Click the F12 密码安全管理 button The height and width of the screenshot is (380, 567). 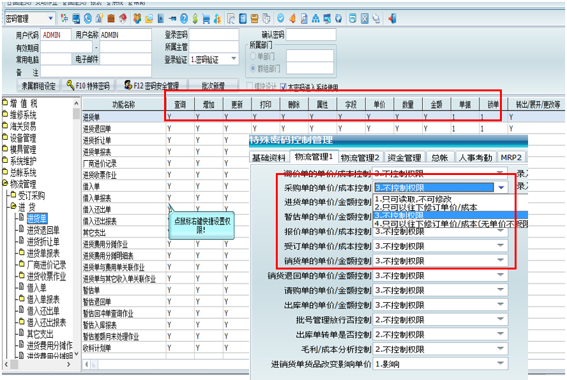[x=151, y=86]
